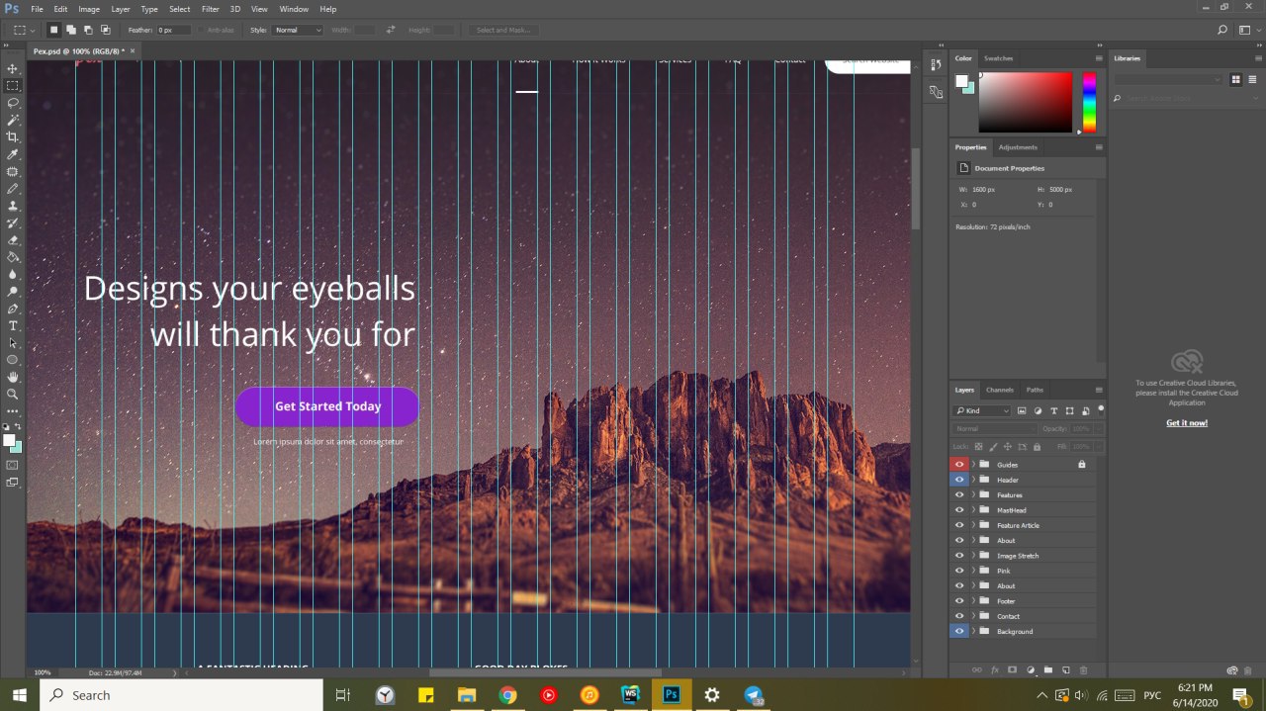This screenshot has height=711, width=1266.
Task: Click inside the color picker field
Action: coord(1026,102)
